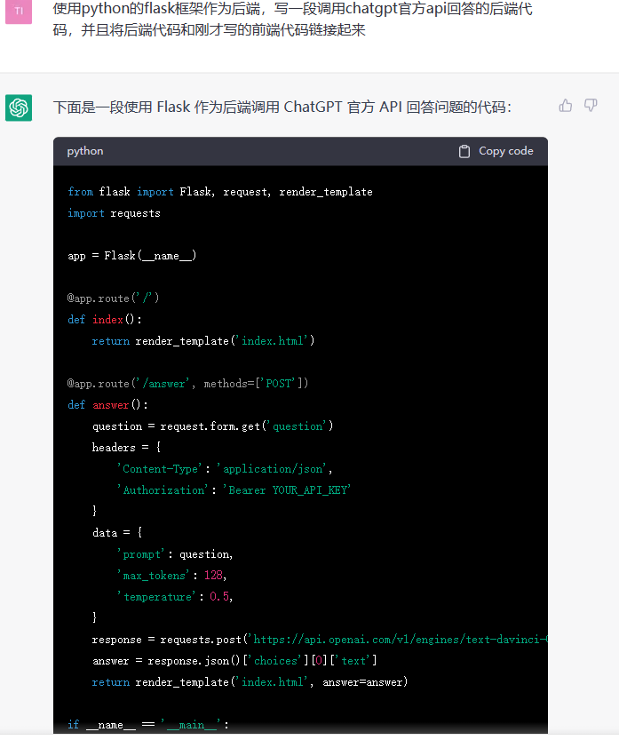
Task: Click the Copy code button
Action: [x=496, y=151]
